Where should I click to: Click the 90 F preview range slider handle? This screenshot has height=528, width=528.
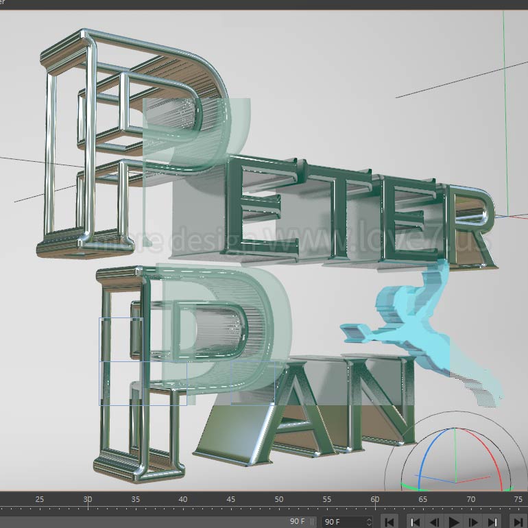[312, 522]
